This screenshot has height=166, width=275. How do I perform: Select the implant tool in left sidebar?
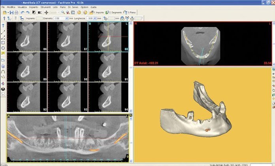pyautogui.click(x=3, y=26)
